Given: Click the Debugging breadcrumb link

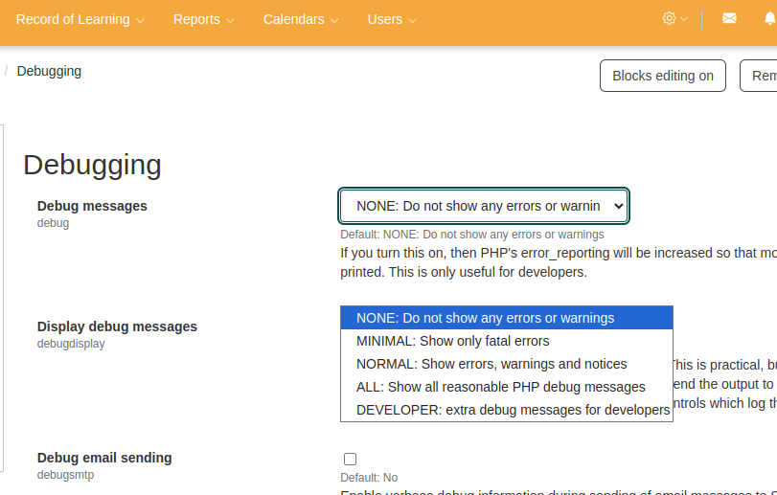Looking at the screenshot, I should (49, 71).
